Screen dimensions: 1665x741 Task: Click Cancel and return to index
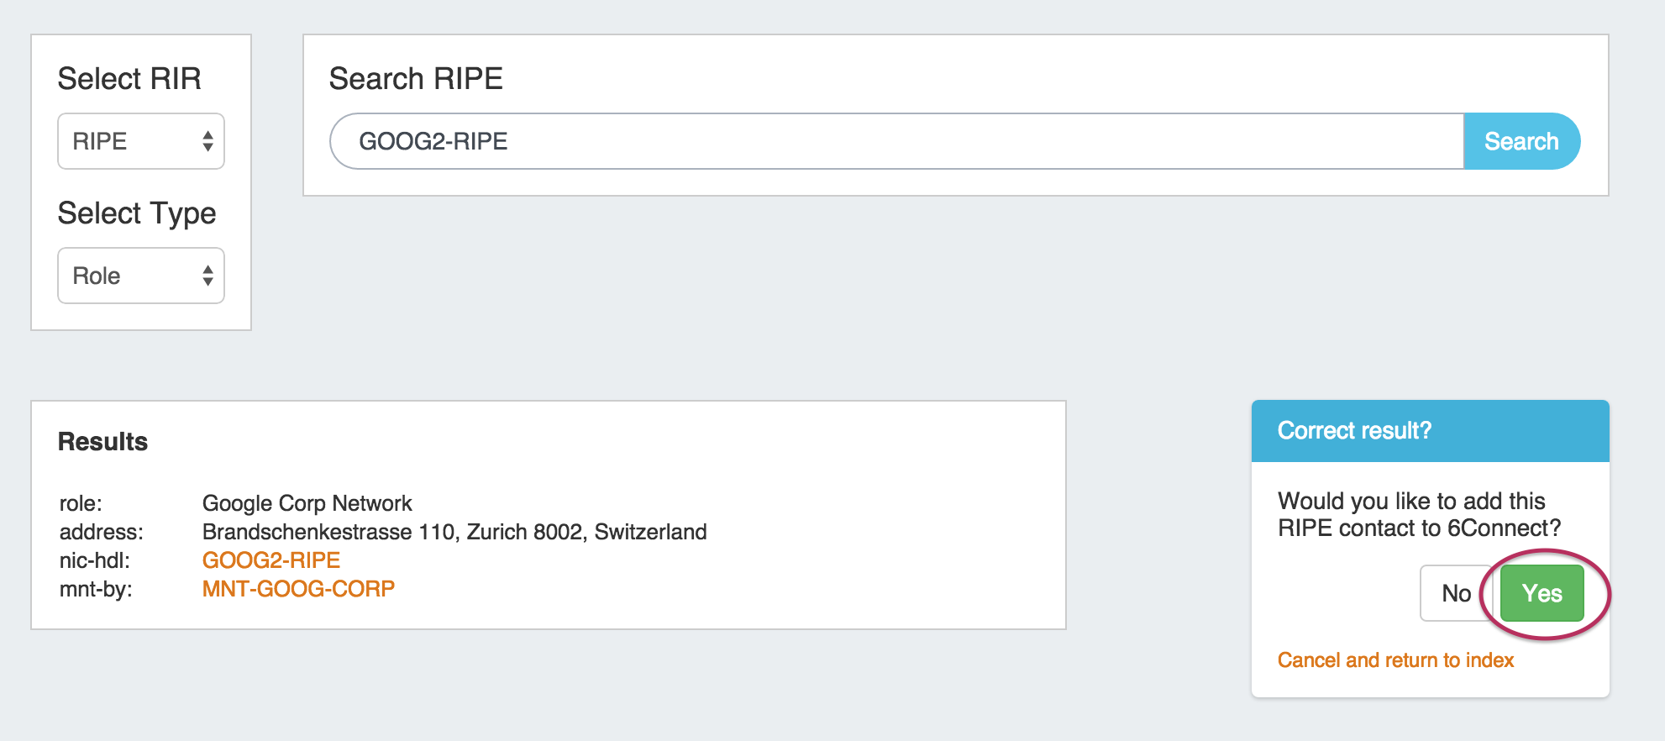[x=1395, y=660]
